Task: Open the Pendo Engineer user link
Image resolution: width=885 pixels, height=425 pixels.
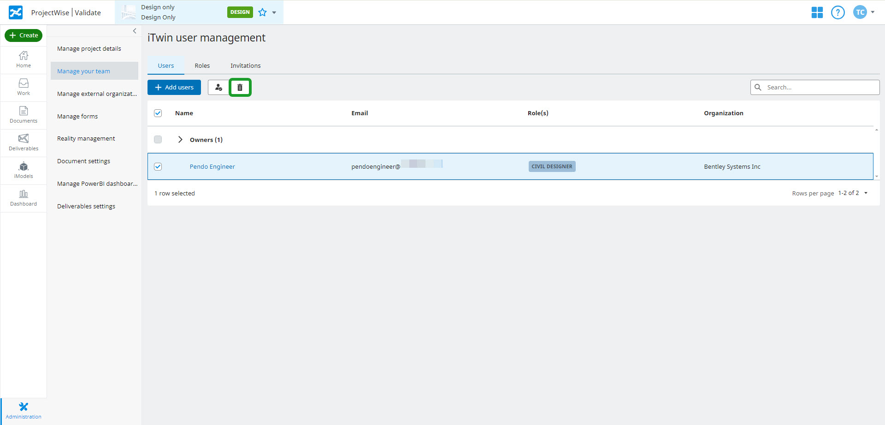Action: 212,166
